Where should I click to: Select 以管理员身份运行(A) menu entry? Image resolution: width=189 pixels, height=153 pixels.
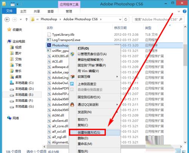click(x=92, y=54)
